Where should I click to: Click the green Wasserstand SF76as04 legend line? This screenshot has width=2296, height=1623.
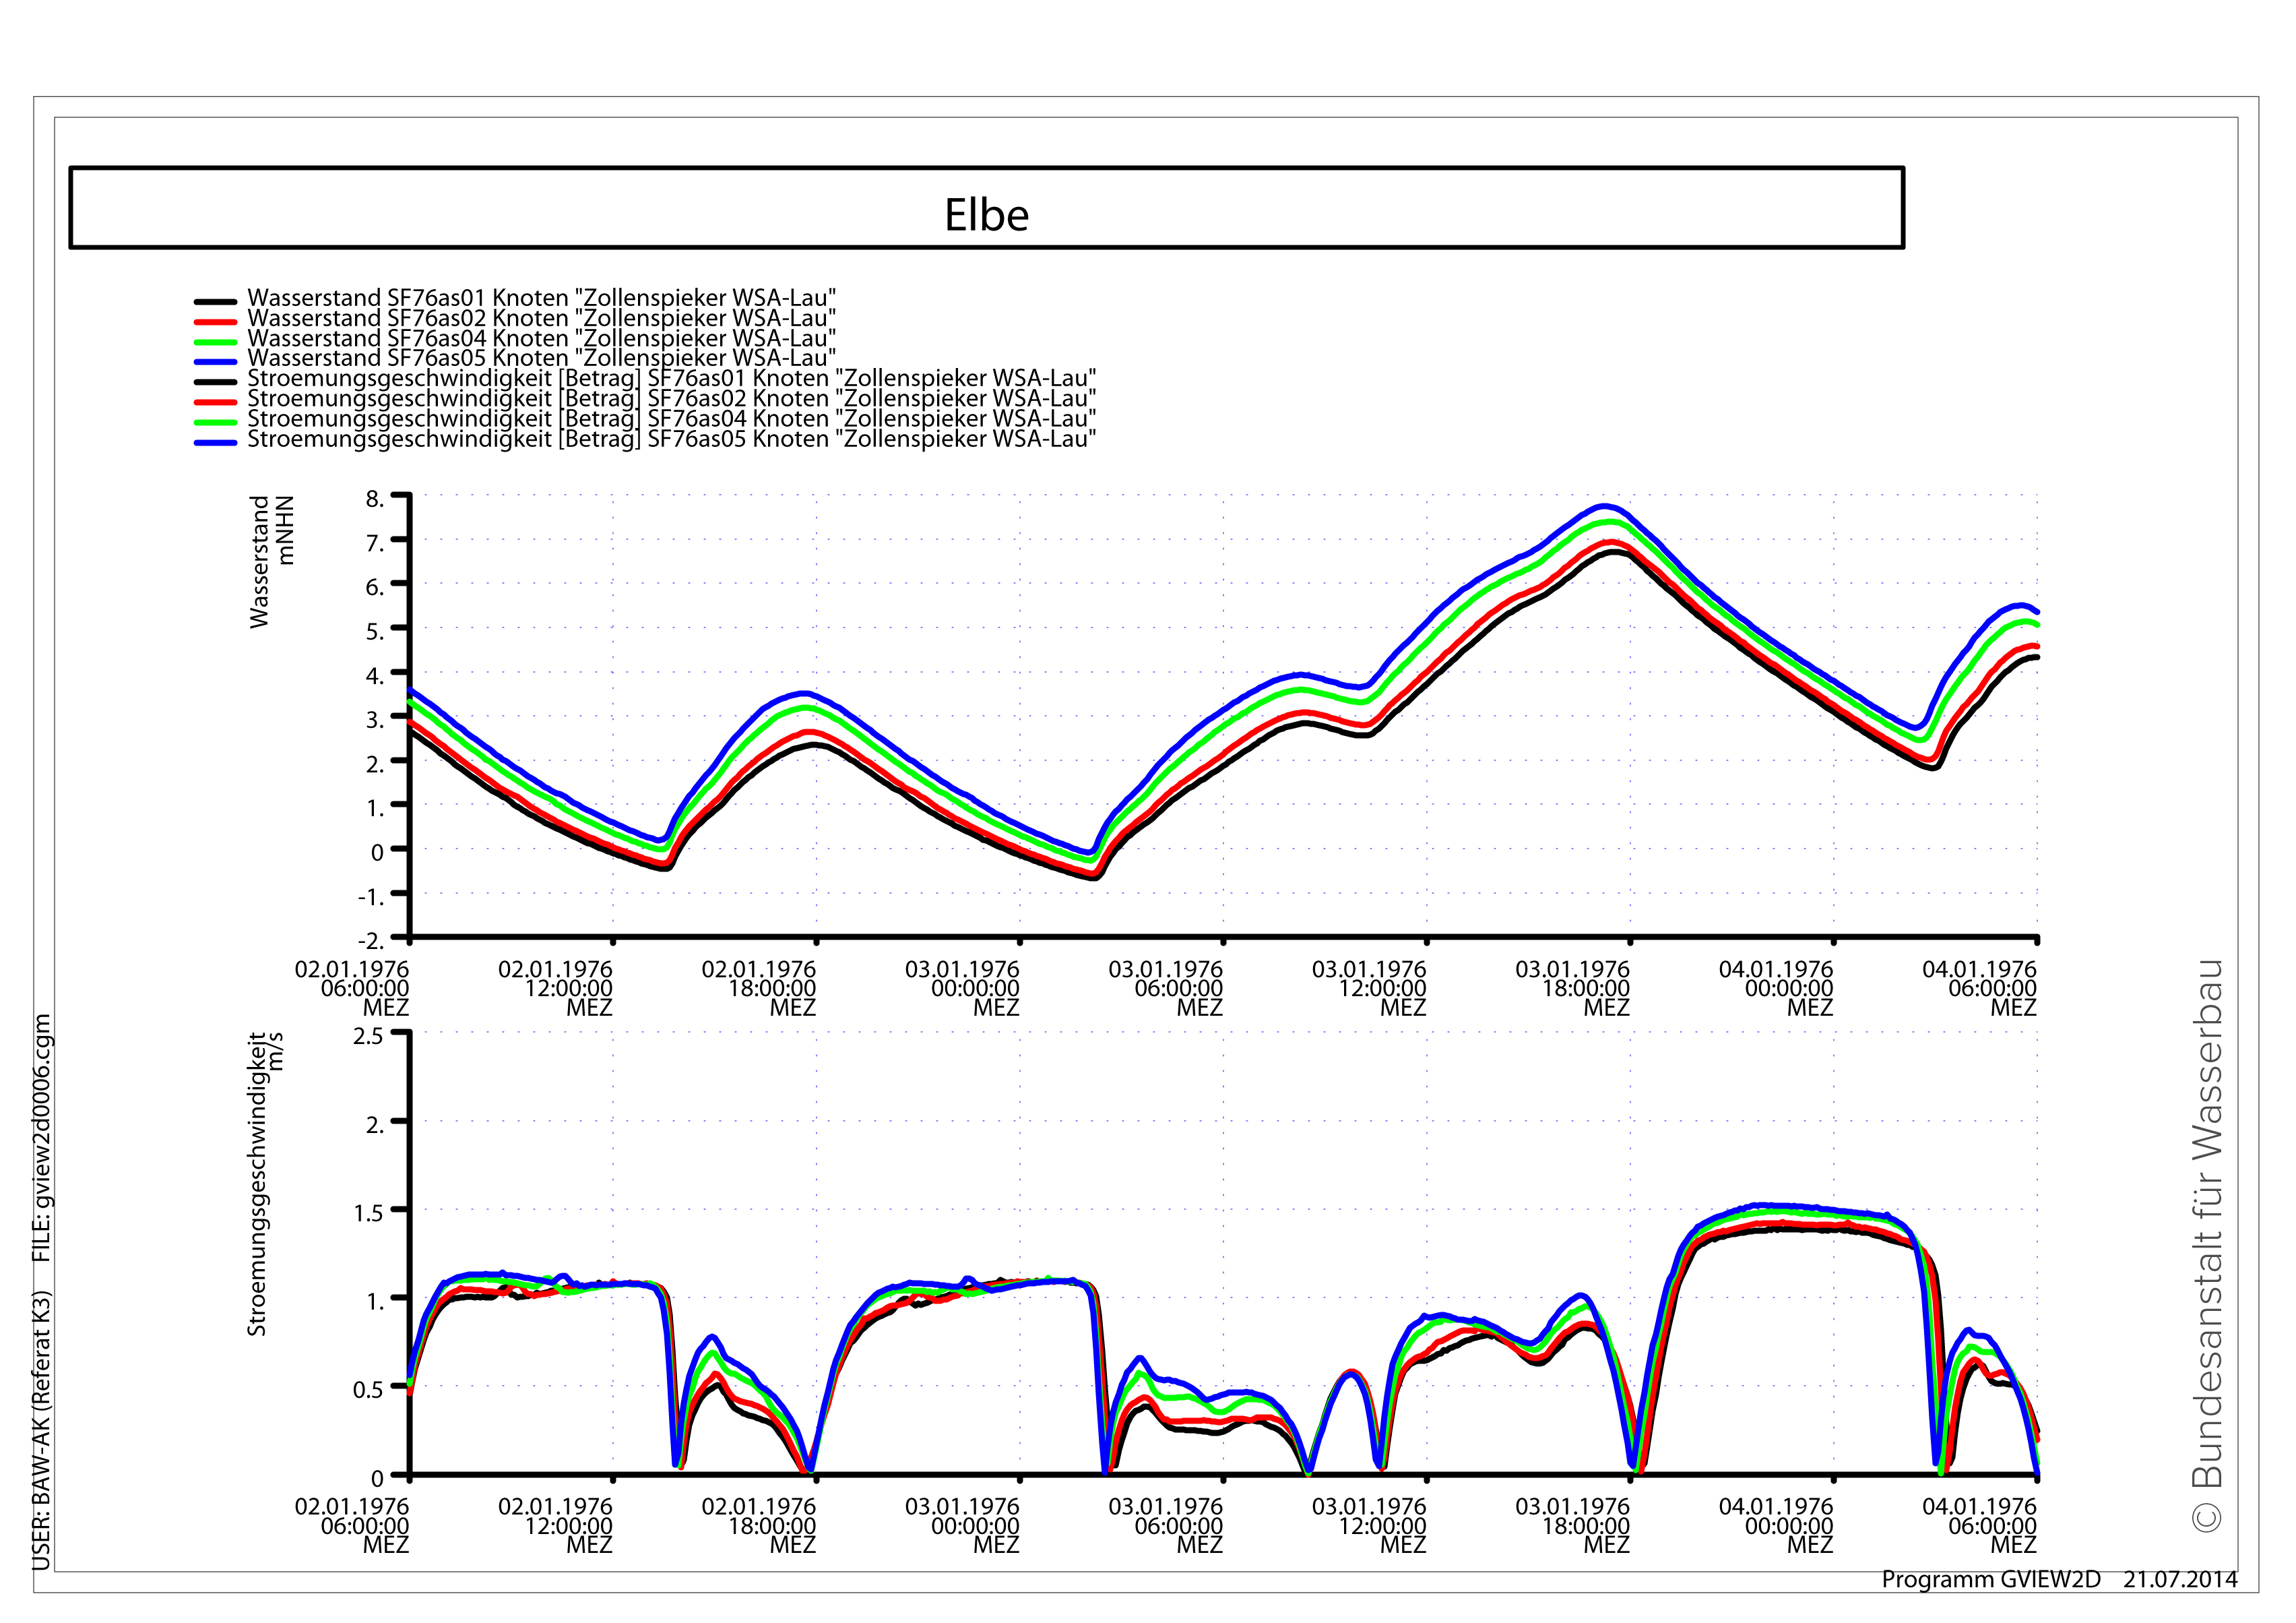tap(215, 341)
